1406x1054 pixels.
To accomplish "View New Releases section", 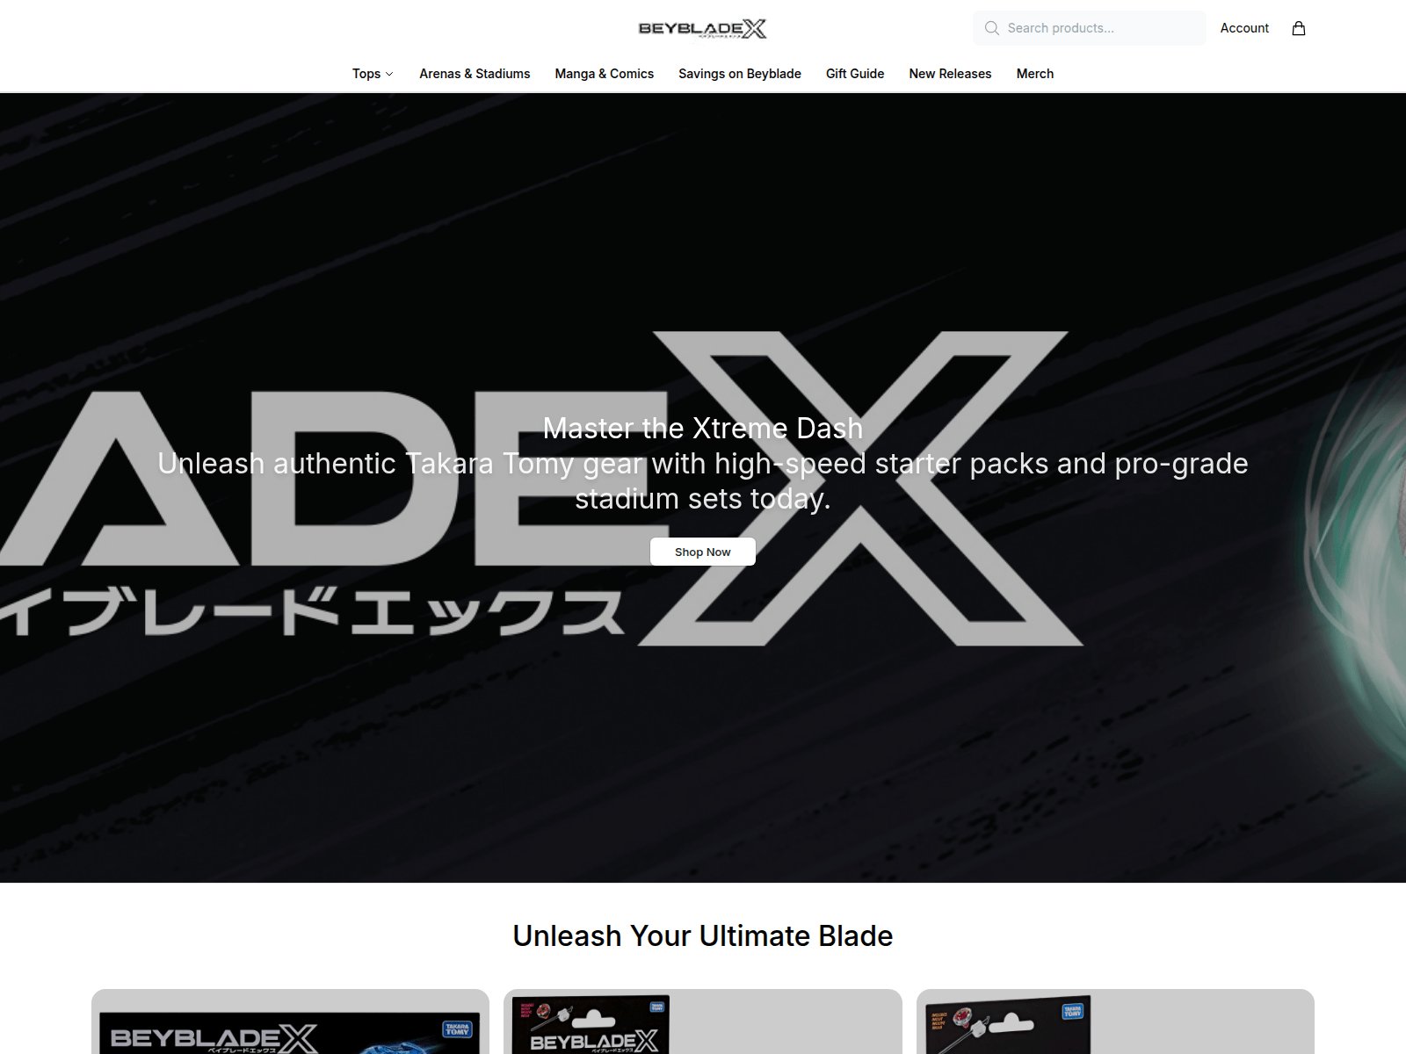I will [950, 74].
